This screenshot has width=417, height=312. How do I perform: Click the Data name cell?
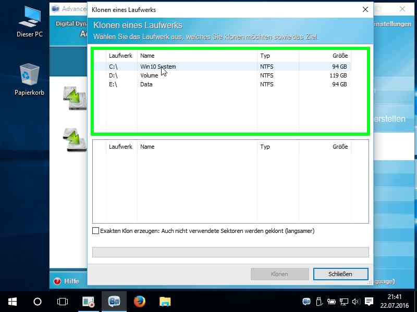coord(146,84)
